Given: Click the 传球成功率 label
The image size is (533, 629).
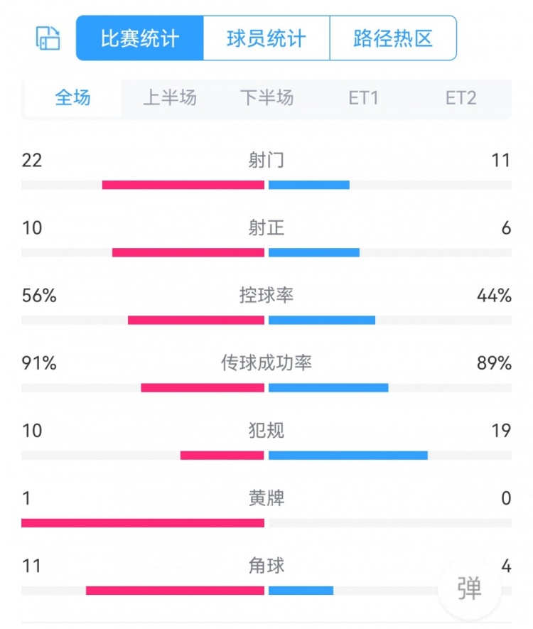Looking at the screenshot, I should [x=266, y=363].
